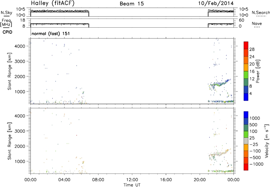270x187 pixels.
Task: Click the backscatter band near 1500 km in power panel
Action: [x=220, y=83]
